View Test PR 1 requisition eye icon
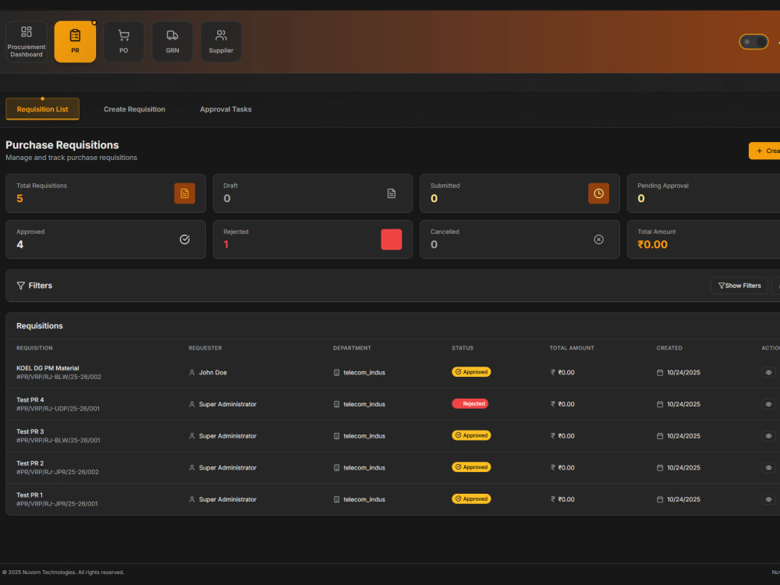 pos(768,499)
